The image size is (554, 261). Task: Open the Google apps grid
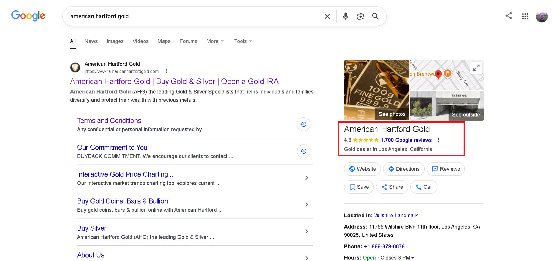coord(525,16)
